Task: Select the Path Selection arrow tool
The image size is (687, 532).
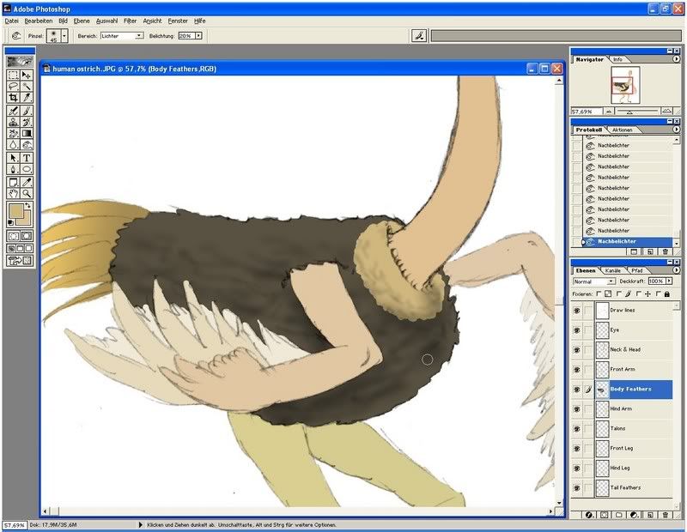Action: [x=13, y=158]
